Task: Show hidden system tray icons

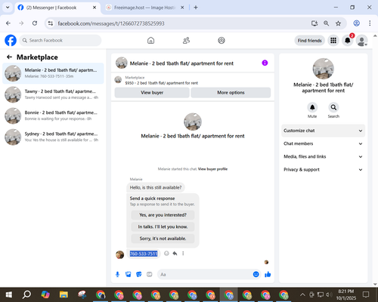Action: coord(302,294)
